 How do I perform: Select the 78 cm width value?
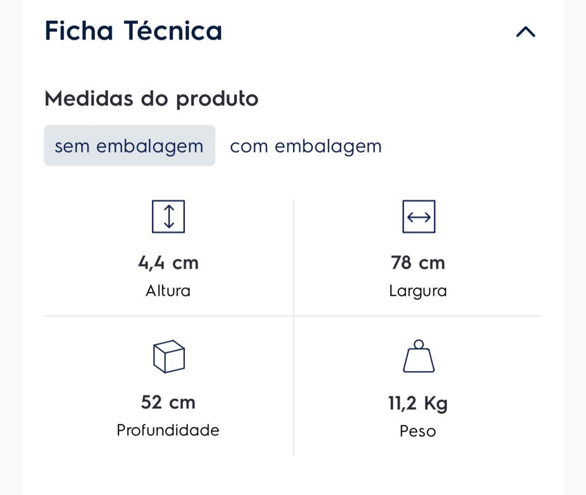(418, 262)
